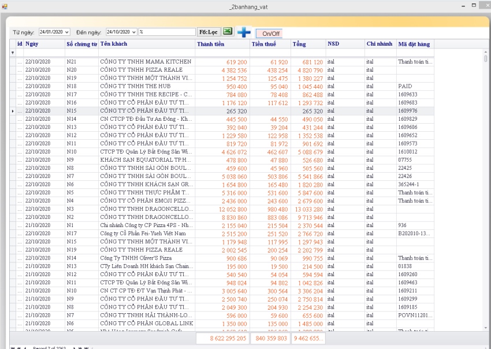Click the search text field with %

point(167,32)
